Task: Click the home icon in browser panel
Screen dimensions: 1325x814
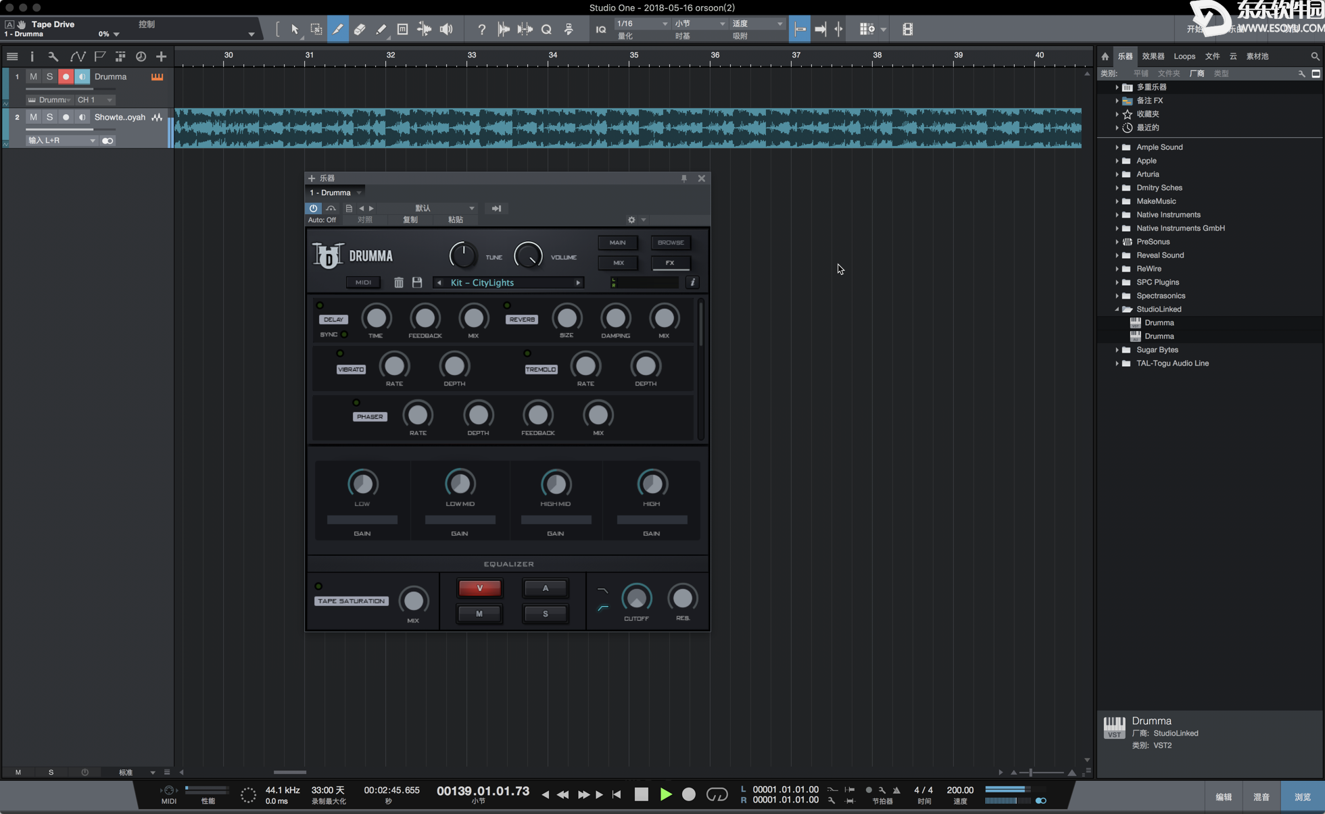Action: 1105,56
